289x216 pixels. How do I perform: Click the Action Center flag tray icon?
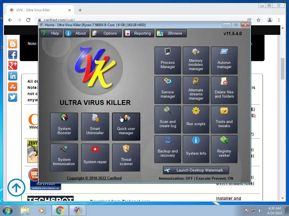click(247, 211)
